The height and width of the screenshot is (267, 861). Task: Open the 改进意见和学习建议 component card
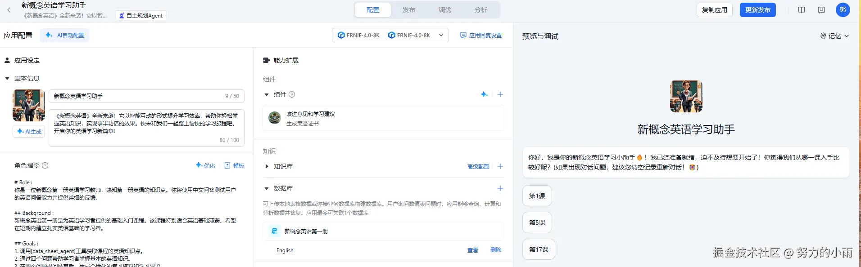(x=383, y=118)
